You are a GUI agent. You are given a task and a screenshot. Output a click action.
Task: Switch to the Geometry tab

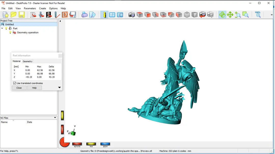point(28,61)
